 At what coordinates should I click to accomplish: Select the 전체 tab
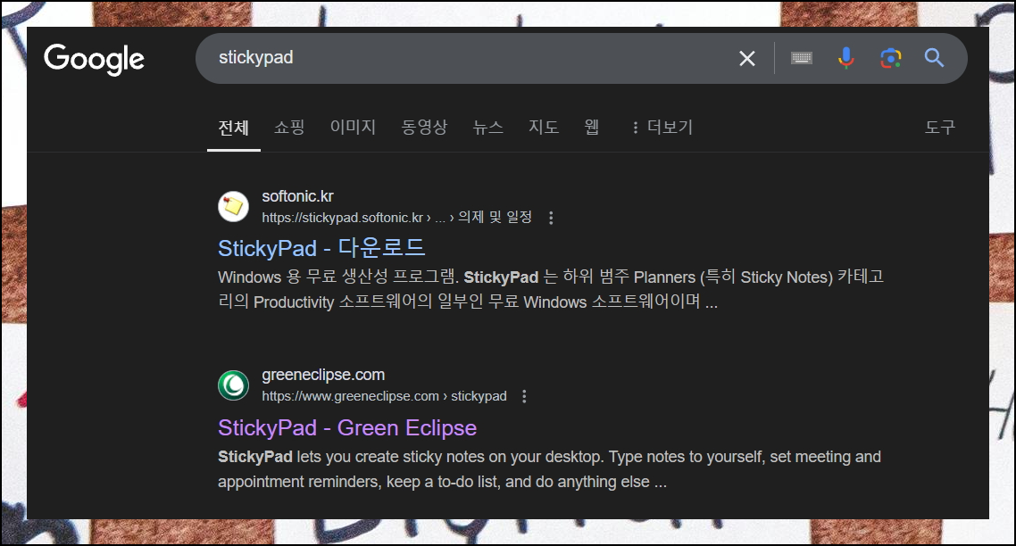(233, 128)
